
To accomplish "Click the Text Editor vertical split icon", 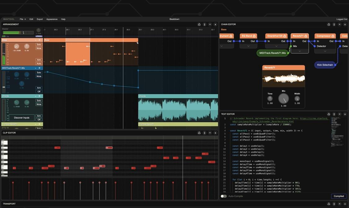I will coord(334,114).
